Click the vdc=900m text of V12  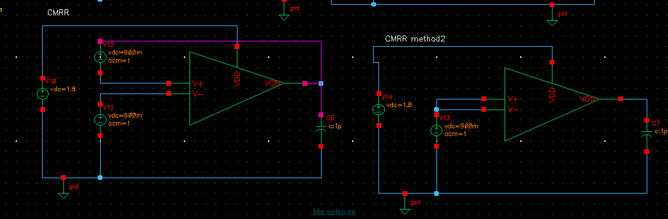125,53
